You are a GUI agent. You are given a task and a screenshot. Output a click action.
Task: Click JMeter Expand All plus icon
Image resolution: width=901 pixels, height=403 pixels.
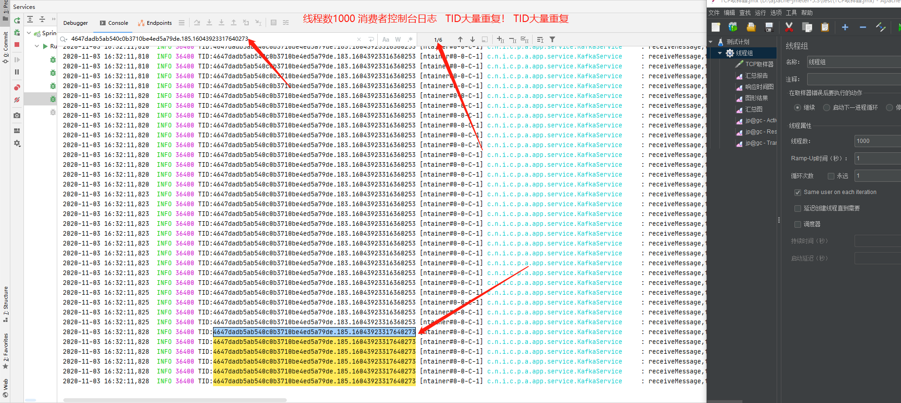point(845,27)
